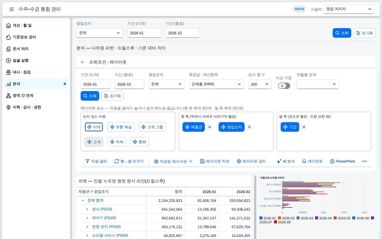Click panel 기간 (시작) input field
The width and height of the screenshot is (382, 239).
[x=95, y=84]
